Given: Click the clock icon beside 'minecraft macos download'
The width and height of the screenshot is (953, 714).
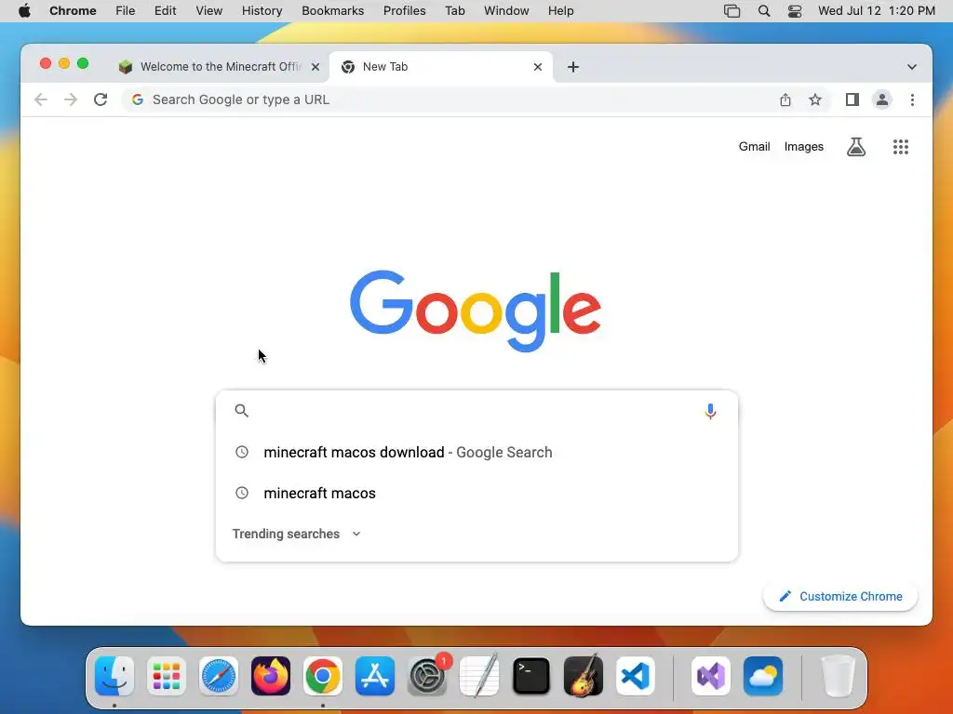Looking at the screenshot, I should pyautogui.click(x=242, y=452).
